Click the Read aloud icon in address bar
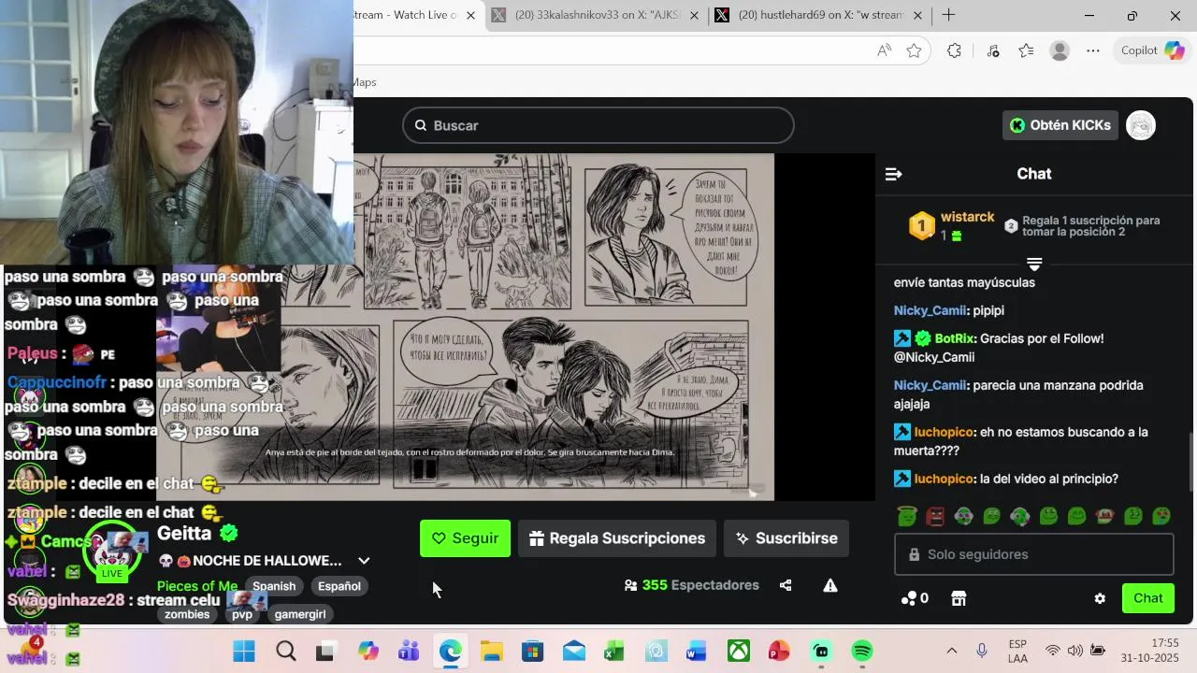This screenshot has height=673, width=1197. 884,50
